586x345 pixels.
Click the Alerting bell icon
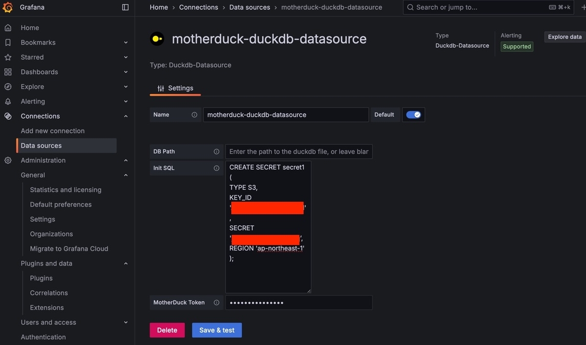8,101
